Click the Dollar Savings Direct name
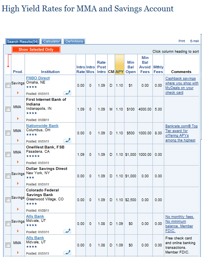202x257 pixels. click(x=47, y=169)
